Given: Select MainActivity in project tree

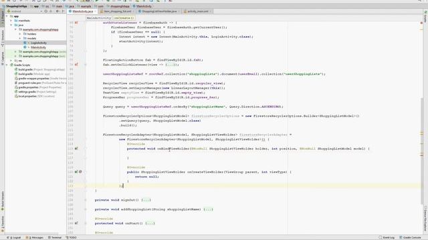Looking at the screenshot, I should tap(38, 47).
